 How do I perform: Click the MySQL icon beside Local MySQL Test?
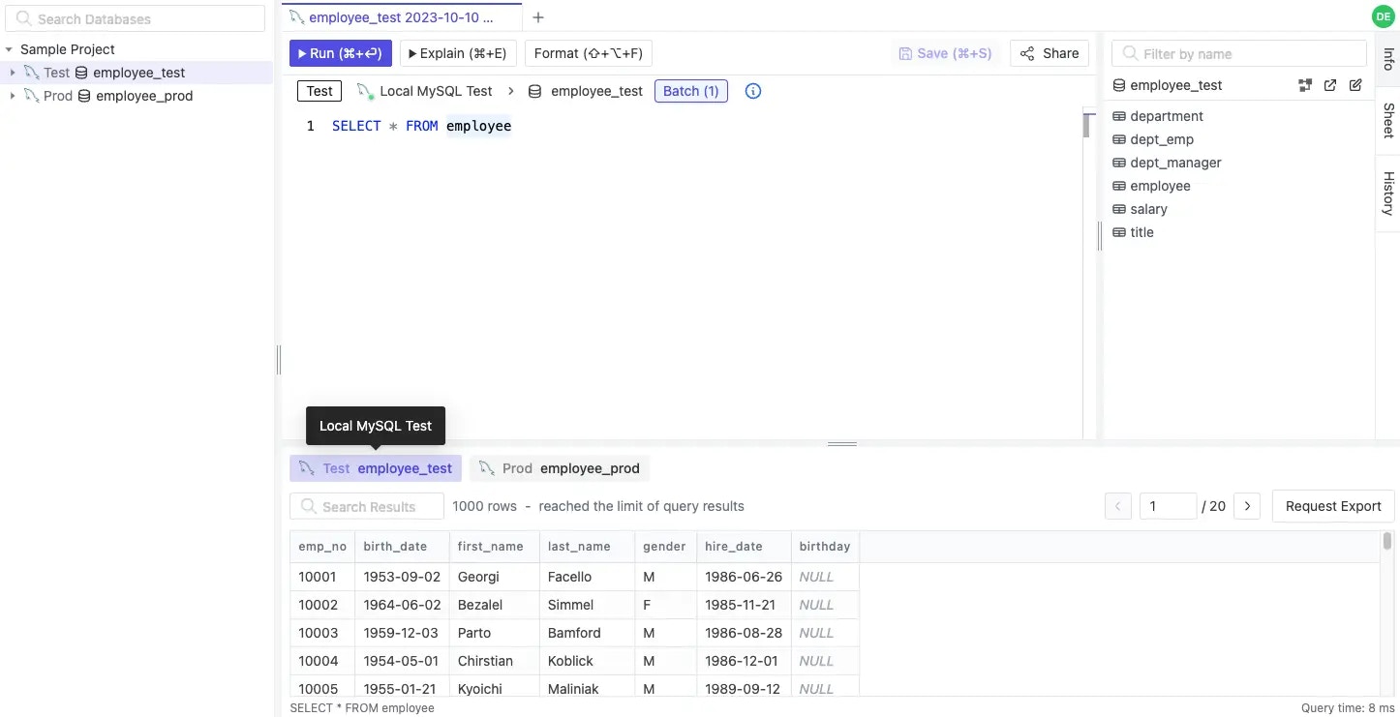point(365,91)
